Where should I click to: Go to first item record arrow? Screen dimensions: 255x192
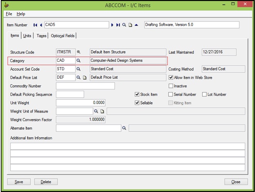(x=35, y=25)
